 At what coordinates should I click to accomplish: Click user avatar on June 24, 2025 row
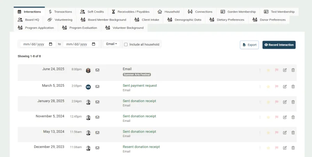pyautogui.click(x=88, y=70)
